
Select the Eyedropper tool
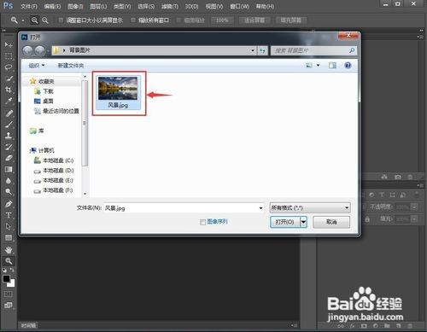(x=9, y=101)
